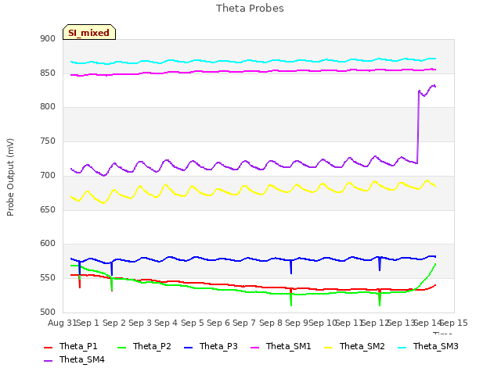
Task: Toggle Theta_P2 legend entry
Action: (x=144, y=346)
